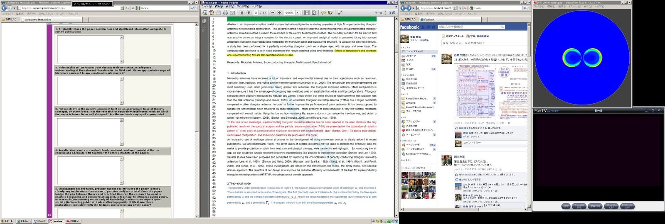
Task: Open search provider dropdown in ScholarOne browser
Action: [x=196, y=8]
